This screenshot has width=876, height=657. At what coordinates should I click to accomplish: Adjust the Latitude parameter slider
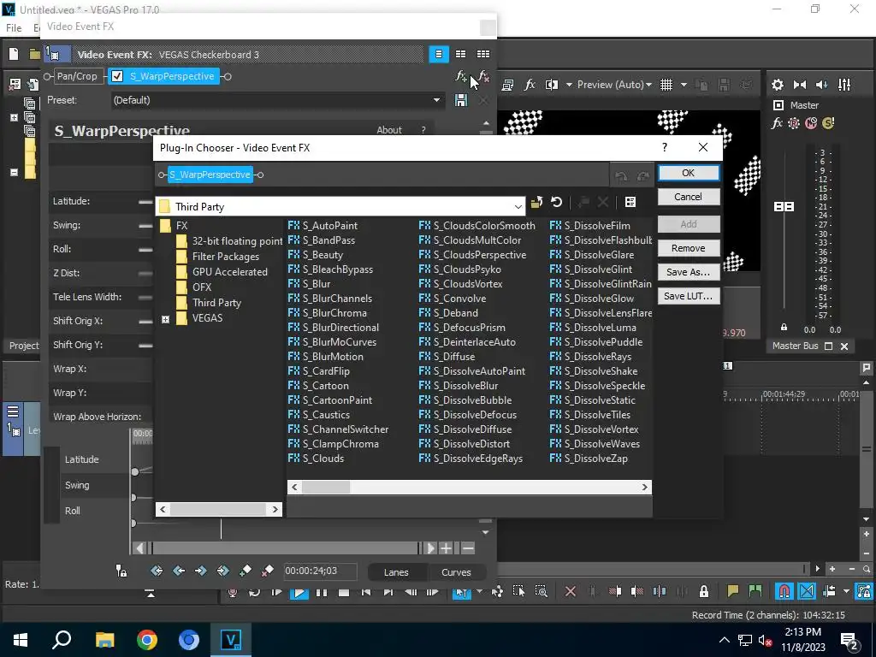pos(145,202)
